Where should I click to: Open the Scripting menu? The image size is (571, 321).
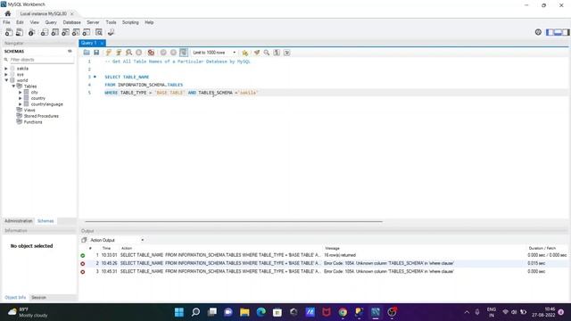coord(130,22)
